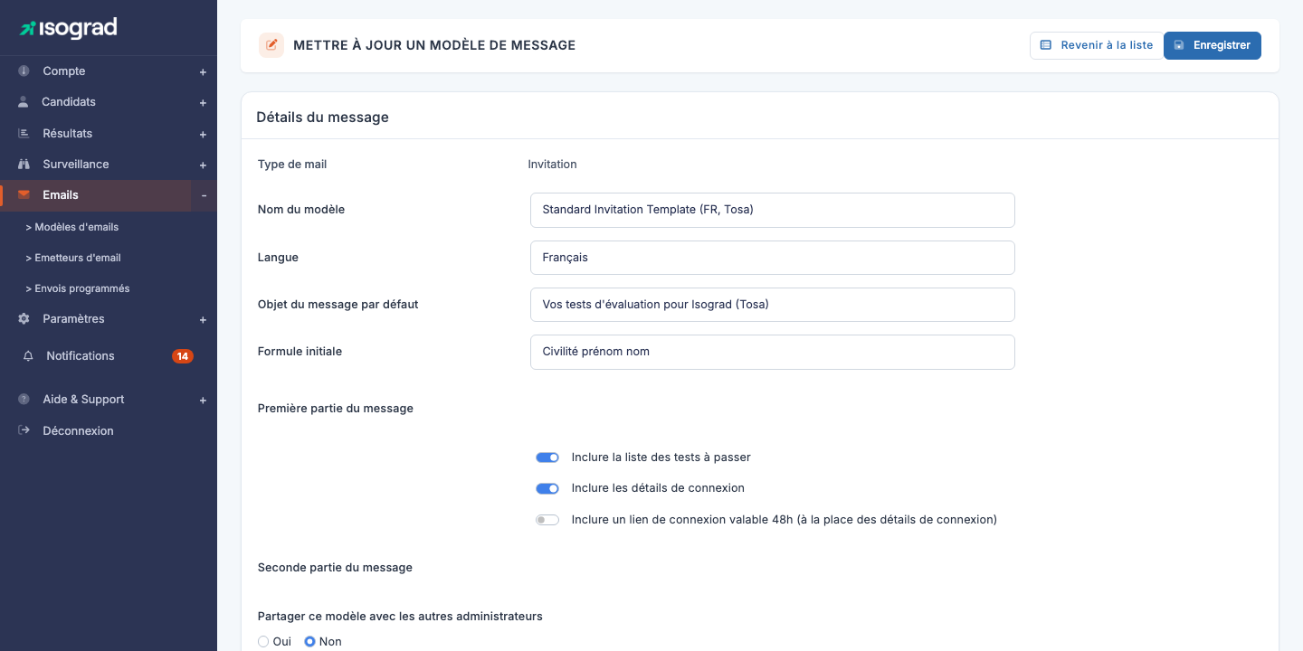Click the Isograd logo
Viewport: 1303px width, 651px height.
click(x=69, y=28)
